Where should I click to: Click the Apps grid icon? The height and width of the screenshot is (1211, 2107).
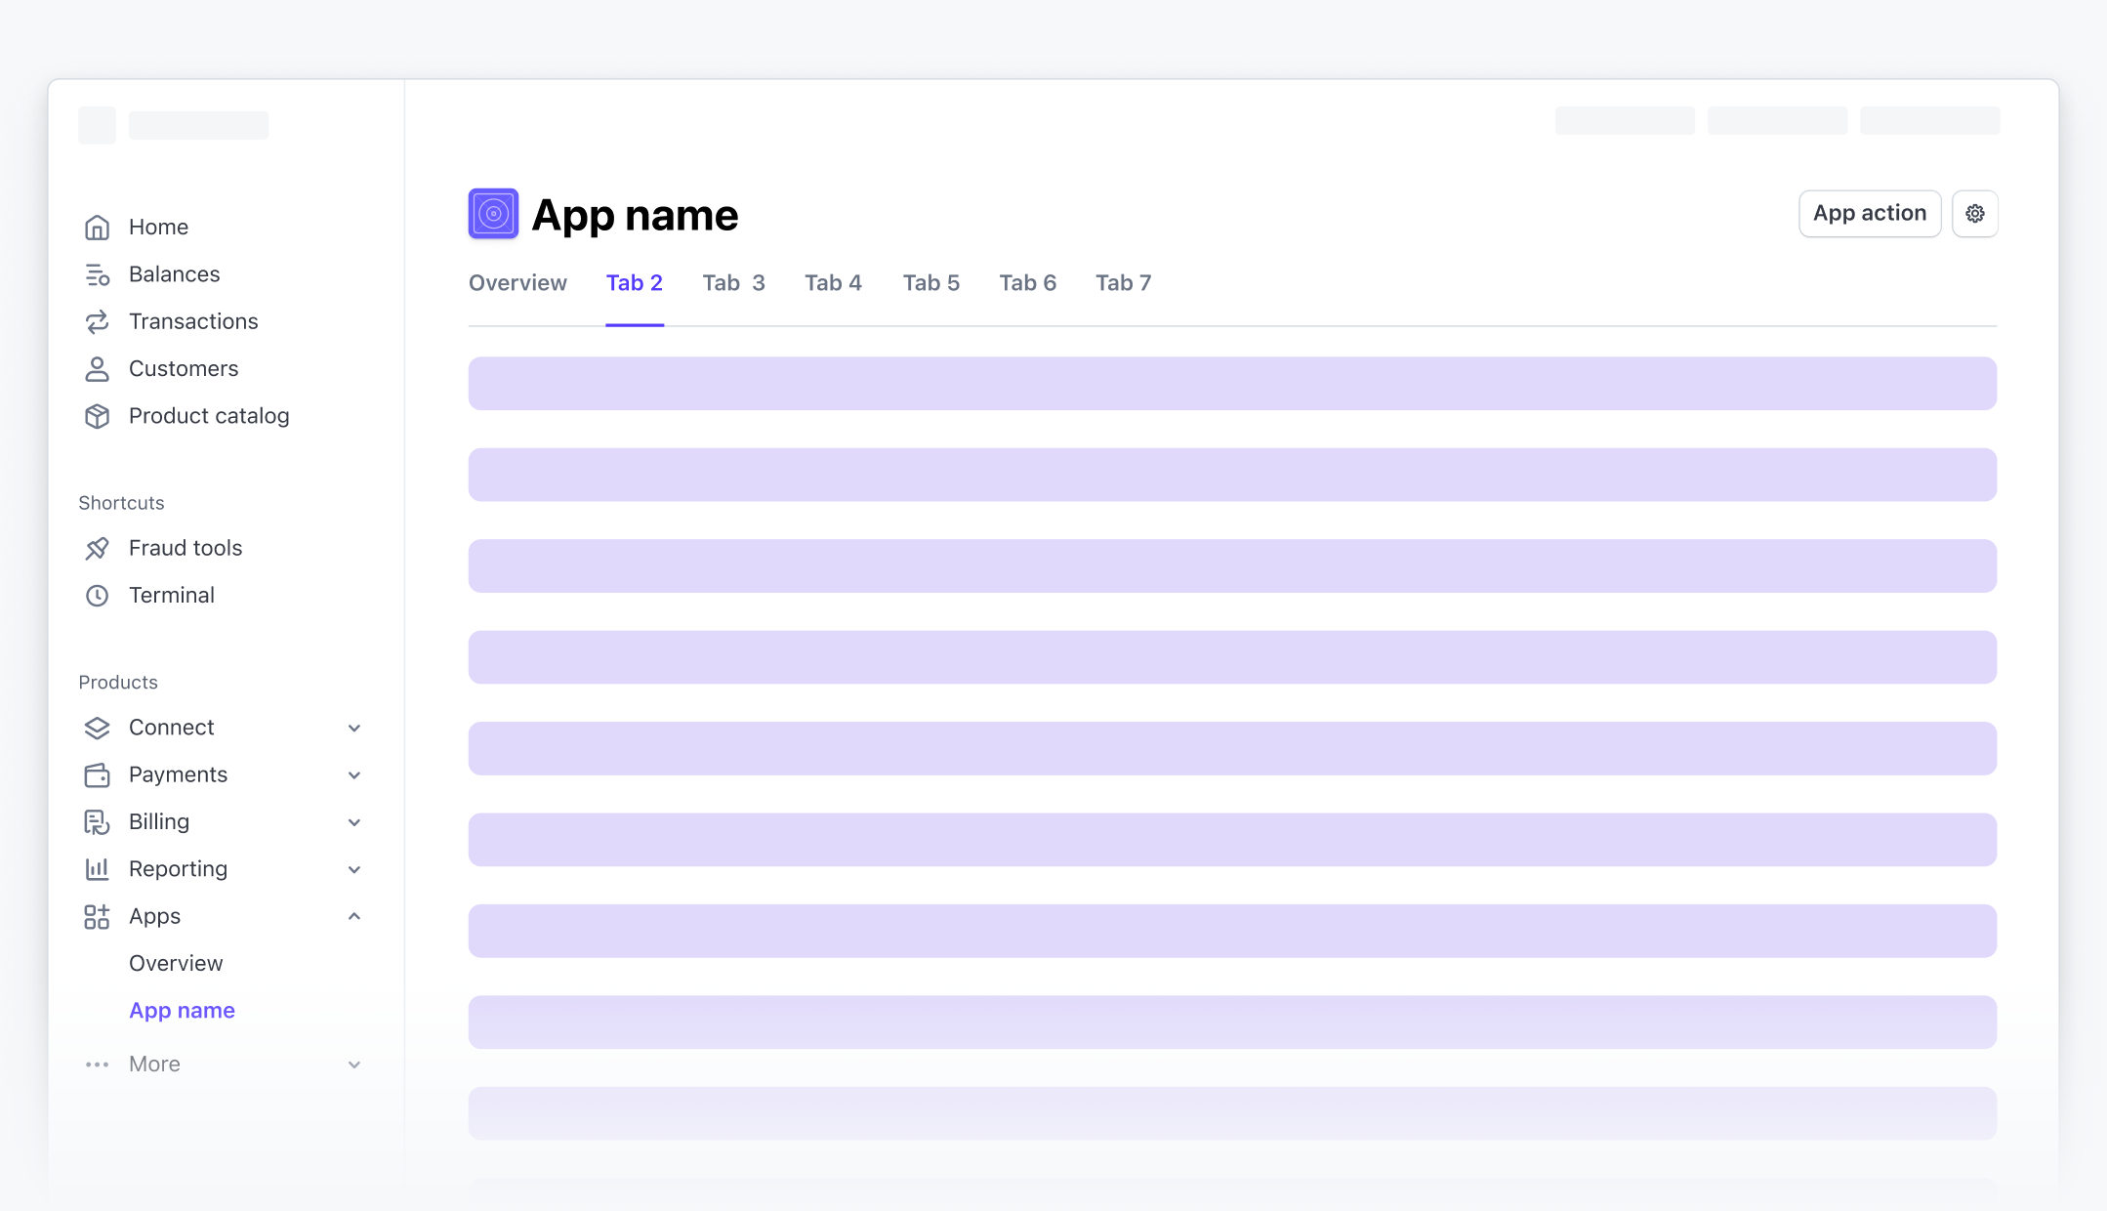click(x=97, y=916)
